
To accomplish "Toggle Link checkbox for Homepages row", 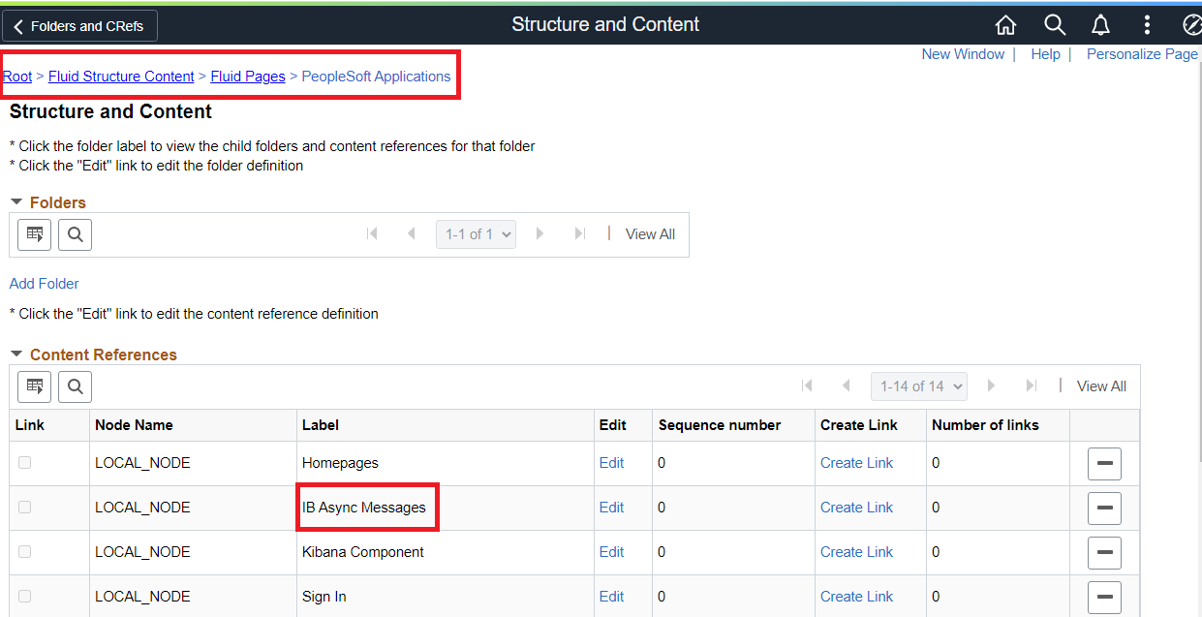I will 24,463.
